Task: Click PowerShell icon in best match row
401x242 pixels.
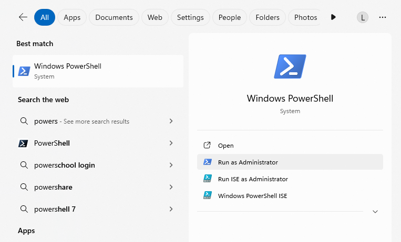Action: pyautogui.click(x=24, y=71)
